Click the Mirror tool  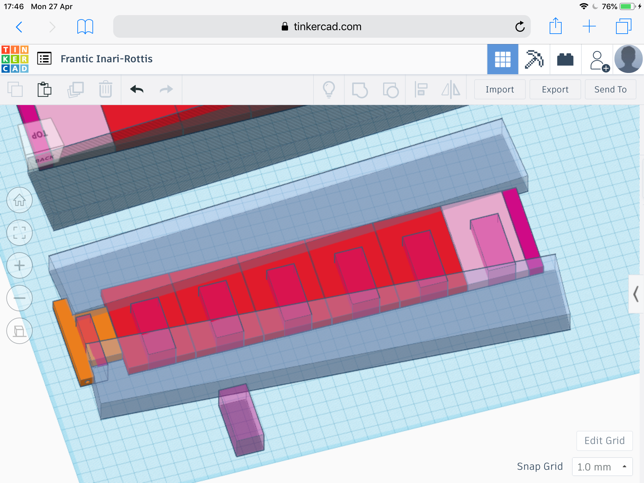point(451,90)
